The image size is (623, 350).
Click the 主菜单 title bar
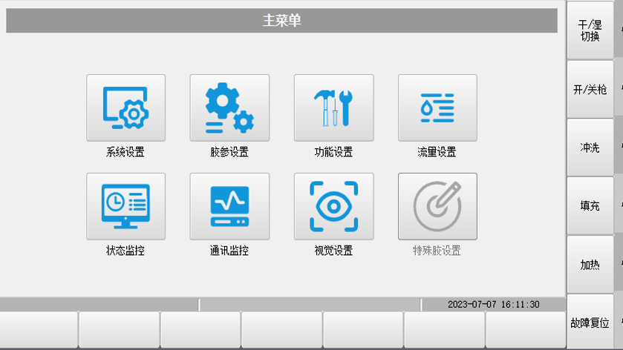pyautogui.click(x=281, y=21)
